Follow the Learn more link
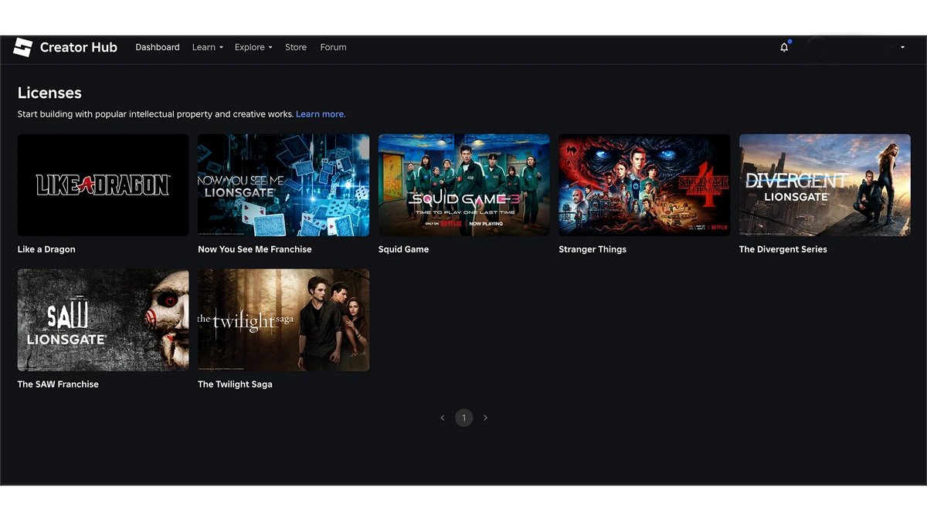Viewport: 927px width, 521px height. [321, 114]
